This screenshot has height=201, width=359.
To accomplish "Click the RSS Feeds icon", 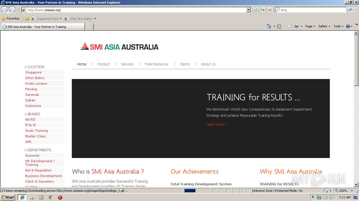I will [279, 26].
